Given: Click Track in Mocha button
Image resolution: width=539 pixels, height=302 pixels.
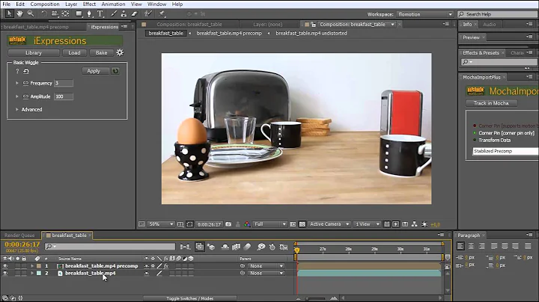Looking at the screenshot, I should tap(491, 103).
